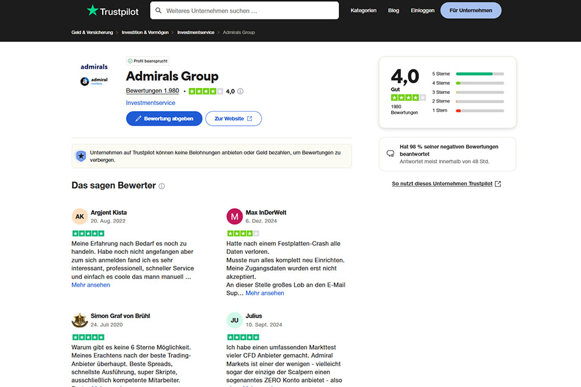Image resolution: width=581 pixels, height=387 pixels.
Task: Click the search magnifier icon
Action: click(158, 10)
